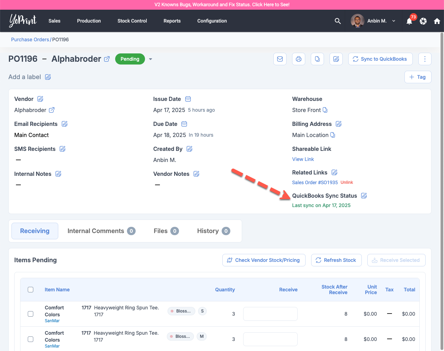Edit the QuickBooks Sync Status

pos(364,196)
